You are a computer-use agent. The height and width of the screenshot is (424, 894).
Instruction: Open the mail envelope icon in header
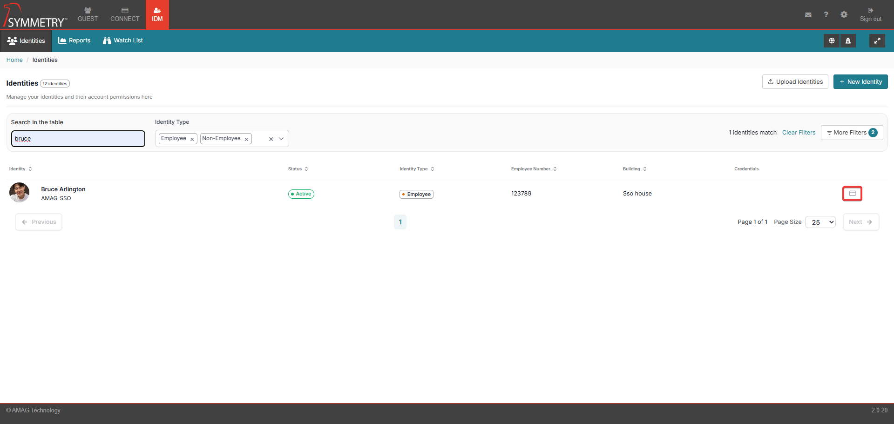click(x=808, y=15)
